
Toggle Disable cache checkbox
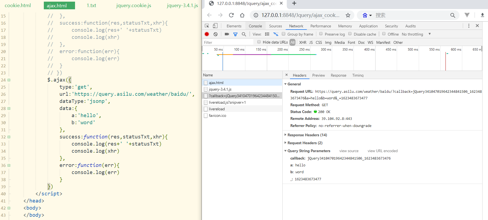350,34
